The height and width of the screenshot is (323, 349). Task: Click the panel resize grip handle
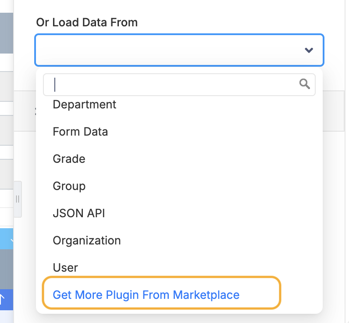[18, 199]
